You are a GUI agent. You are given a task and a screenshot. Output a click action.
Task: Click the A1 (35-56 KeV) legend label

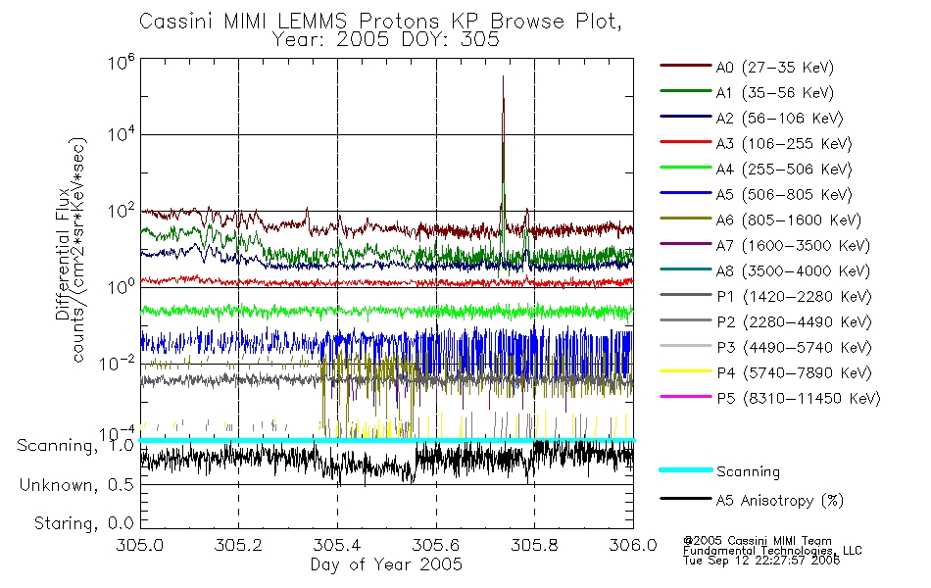pyautogui.click(x=774, y=93)
